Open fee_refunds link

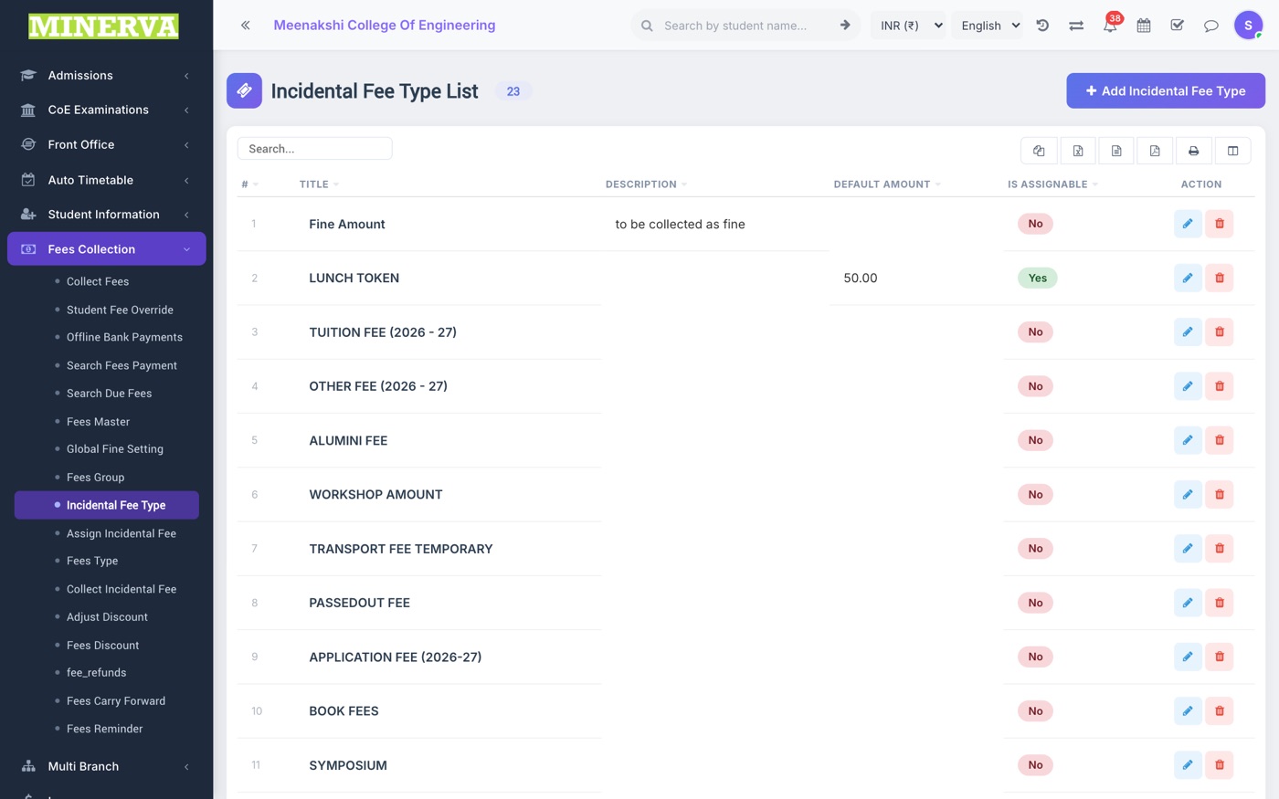pos(97,673)
